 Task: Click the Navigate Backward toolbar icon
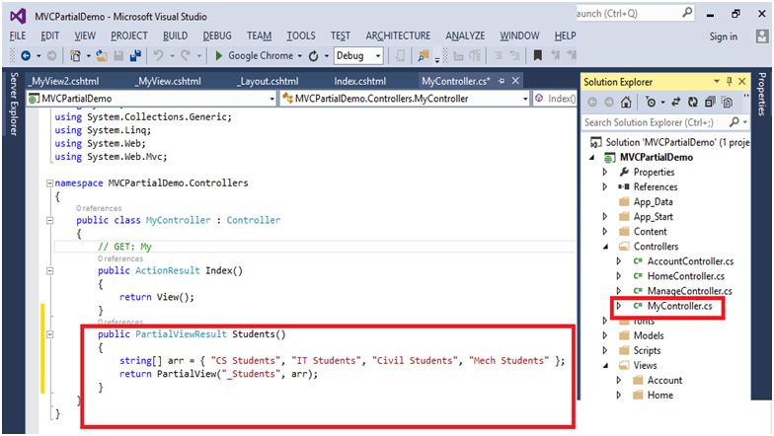pos(26,55)
